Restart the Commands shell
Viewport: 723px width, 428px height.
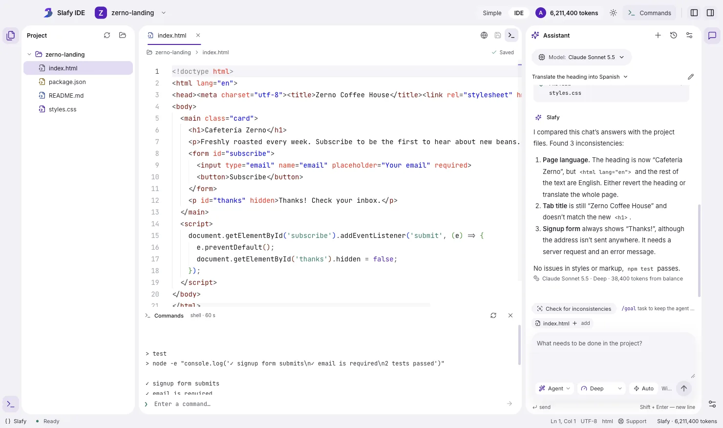(x=493, y=316)
